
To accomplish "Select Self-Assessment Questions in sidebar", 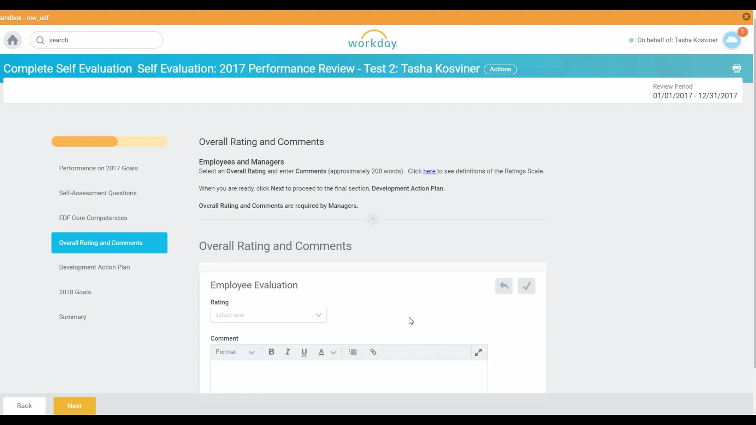I will click(x=98, y=193).
